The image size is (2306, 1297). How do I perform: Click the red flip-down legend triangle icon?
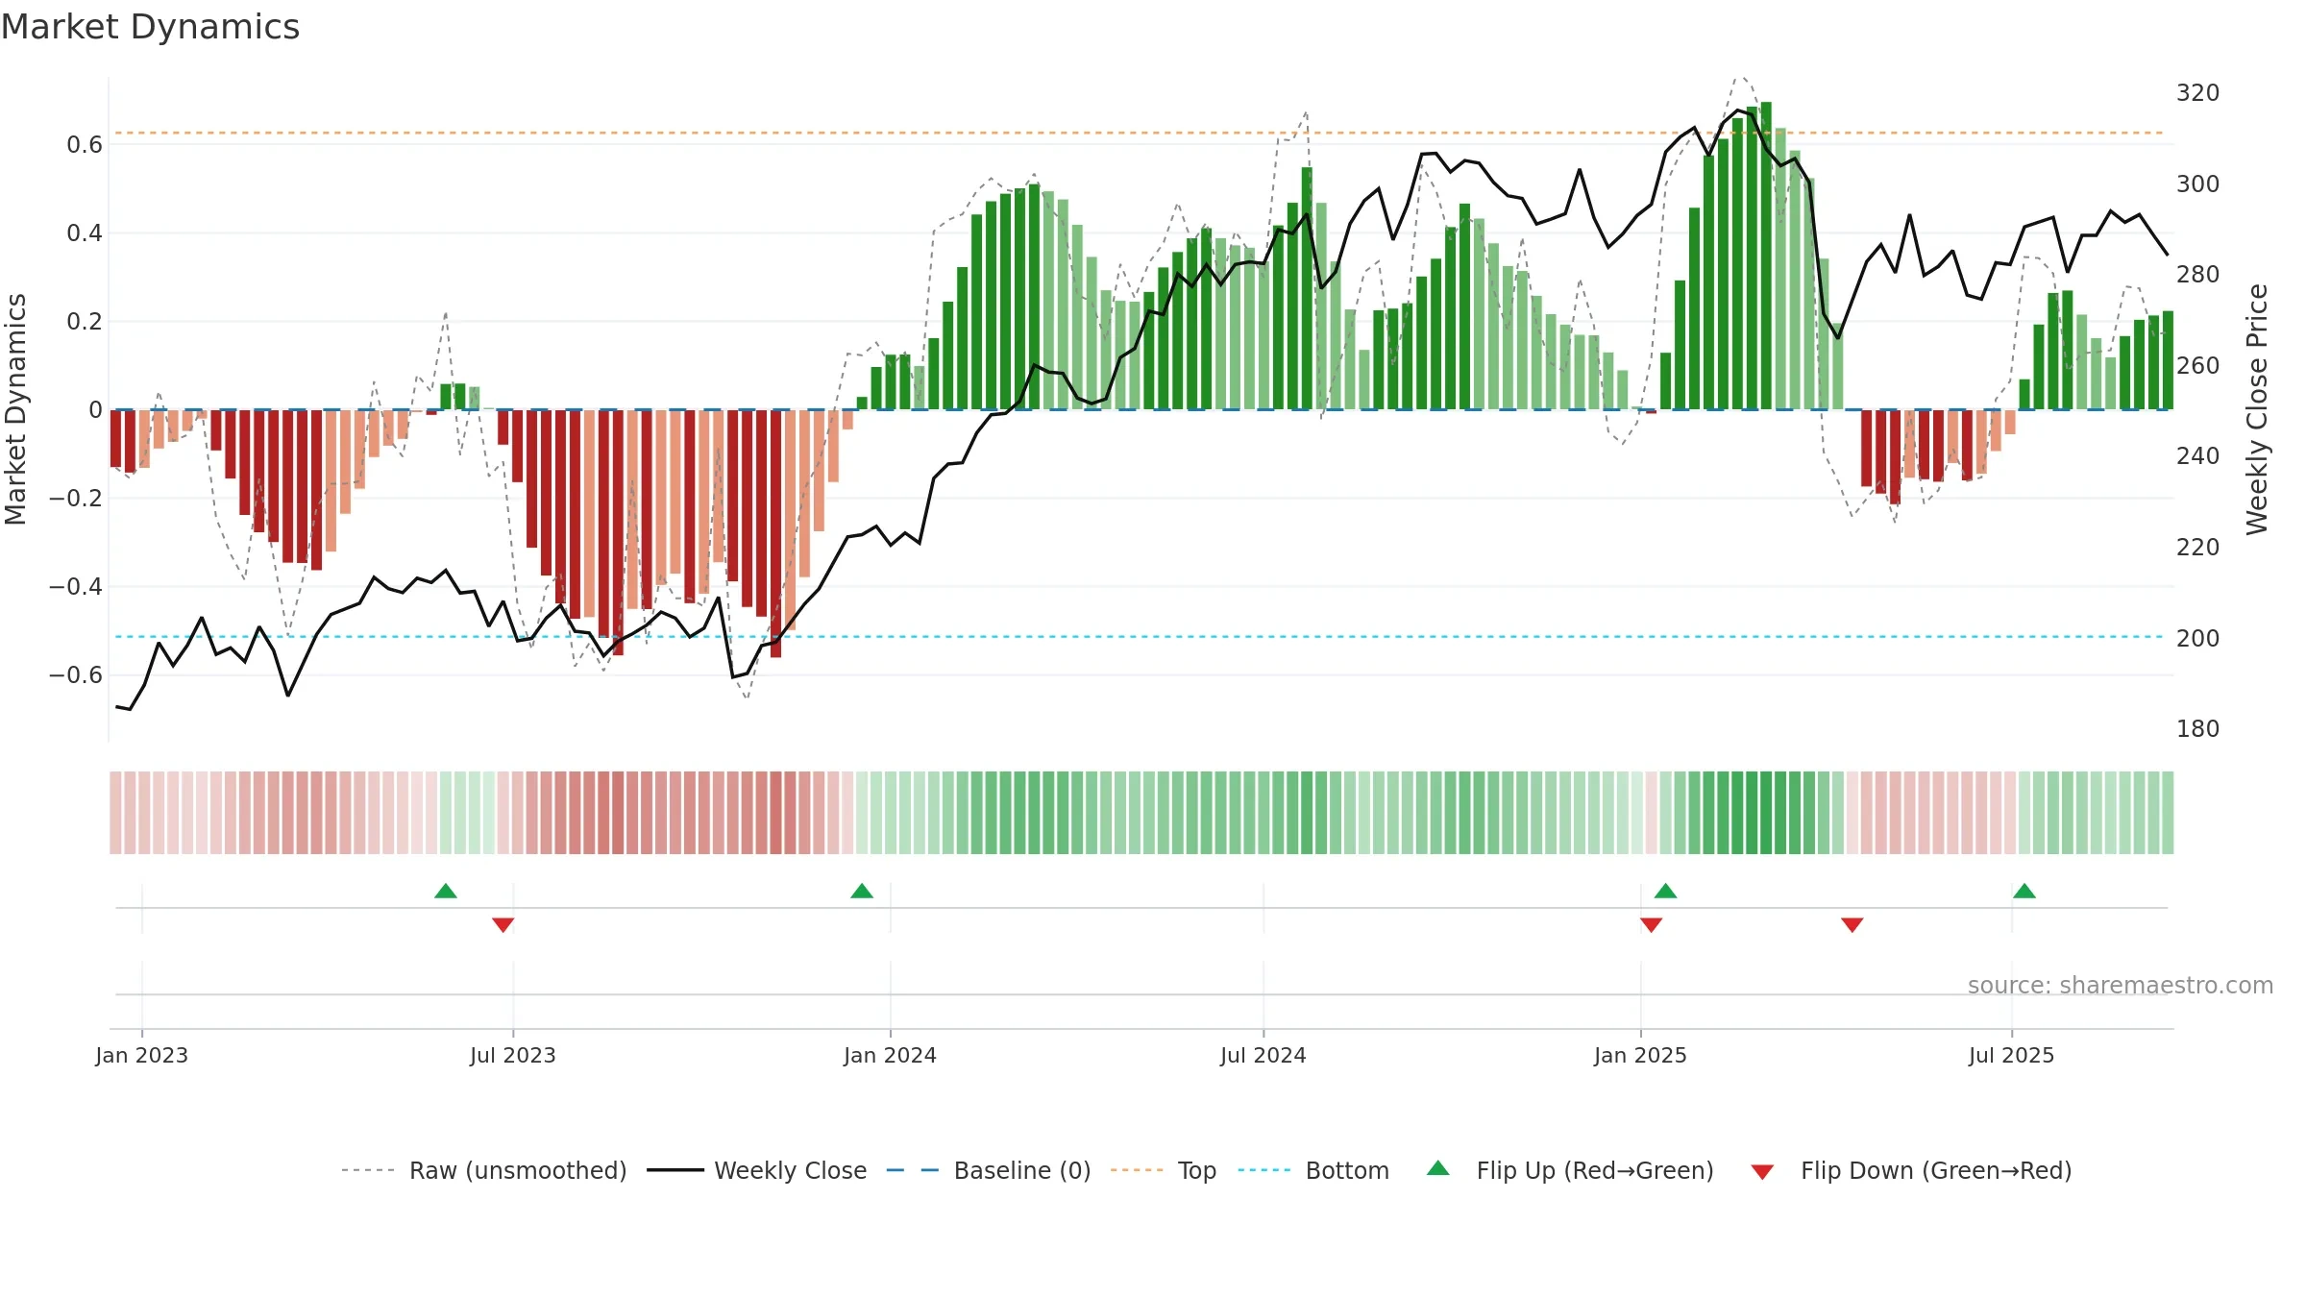[x=1762, y=1172]
